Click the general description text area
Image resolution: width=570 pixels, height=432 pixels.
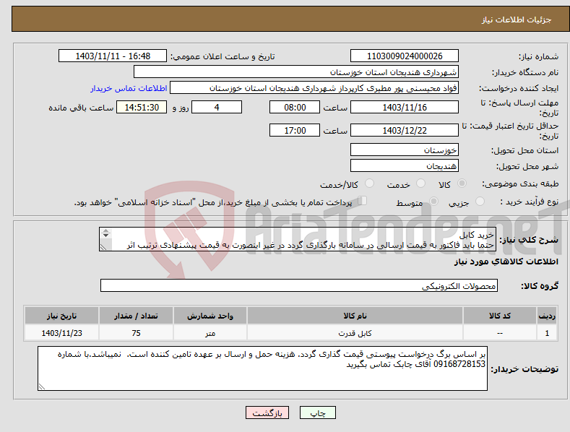pos(298,239)
